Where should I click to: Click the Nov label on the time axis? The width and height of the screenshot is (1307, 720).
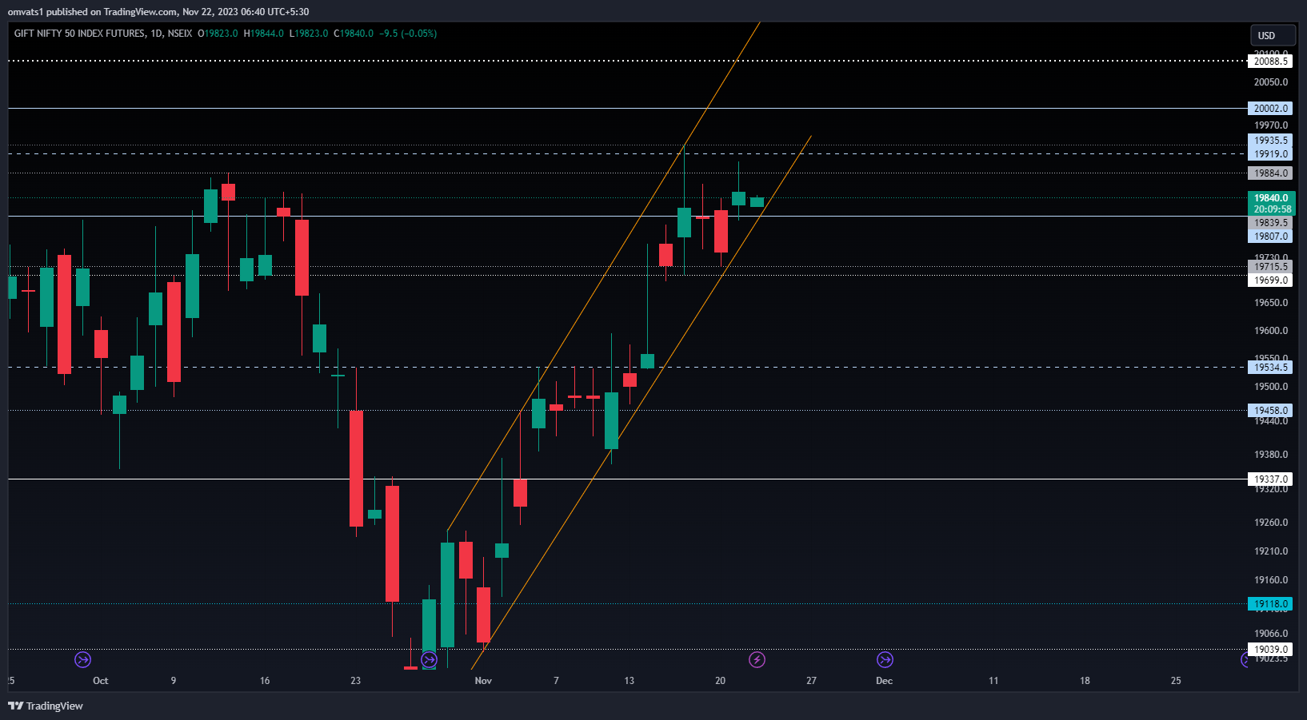pos(483,681)
